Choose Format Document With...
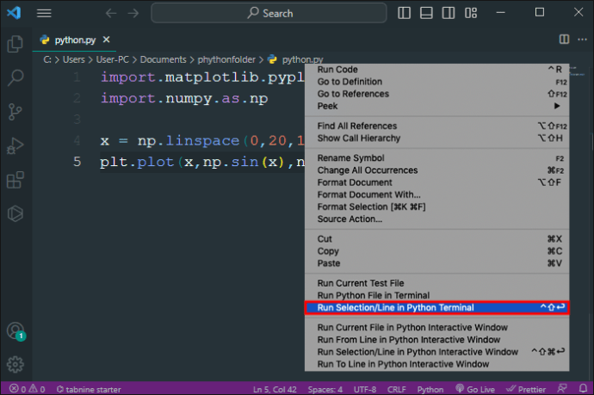The image size is (594, 395). point(436,194)
